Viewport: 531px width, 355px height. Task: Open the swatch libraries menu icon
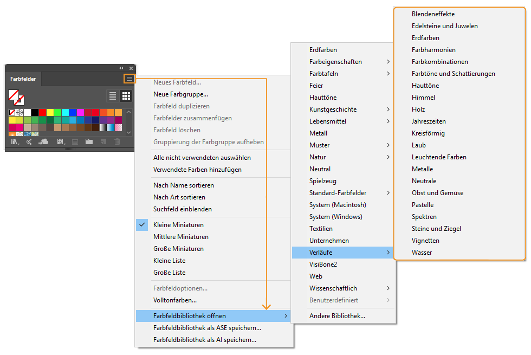pyautogui.click(x=15, y=141)
